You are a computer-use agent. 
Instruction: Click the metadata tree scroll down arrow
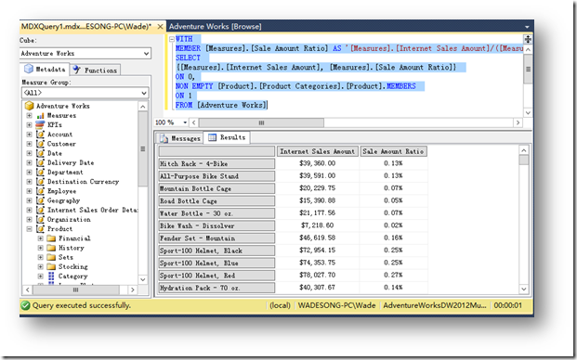(x=143, y=279)
